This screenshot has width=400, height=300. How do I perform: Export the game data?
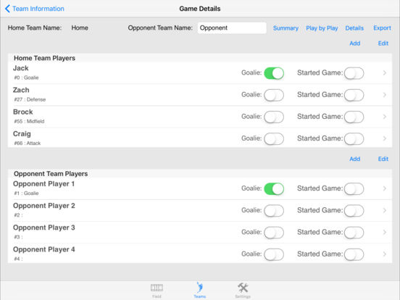pyautogui.click(x=382, y=28)
